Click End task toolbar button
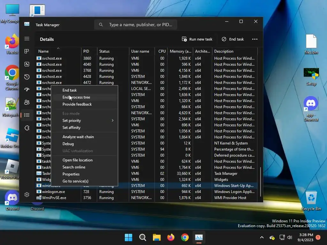Image resolution: width=327 pixels, height=245 pixels. tap(233, 39)
